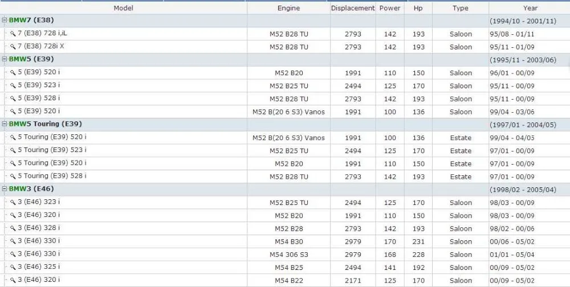Viewport: 570px width, 287px height.
Task: Click engine cell M54 B22
Action: [288, 281]
